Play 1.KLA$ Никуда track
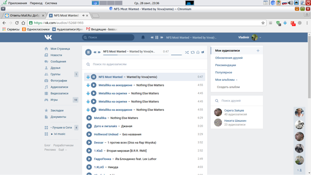The image size is (311, 175). pos(89,167)
